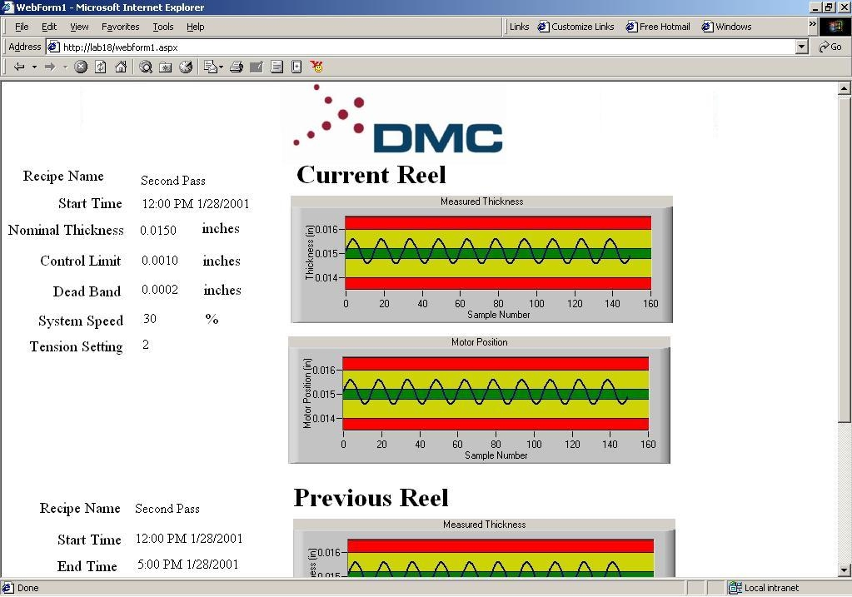Open the Favorites menu
Image resolution: width=852 pixels, height=597 pixels.
[x=120, y=27]
